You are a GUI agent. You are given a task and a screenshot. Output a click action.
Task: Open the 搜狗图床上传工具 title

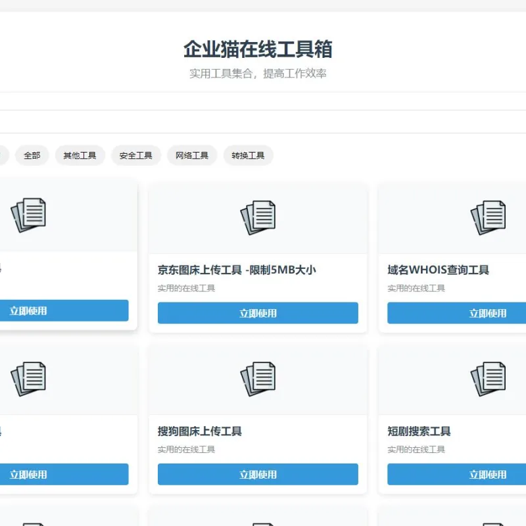point(200,431)
